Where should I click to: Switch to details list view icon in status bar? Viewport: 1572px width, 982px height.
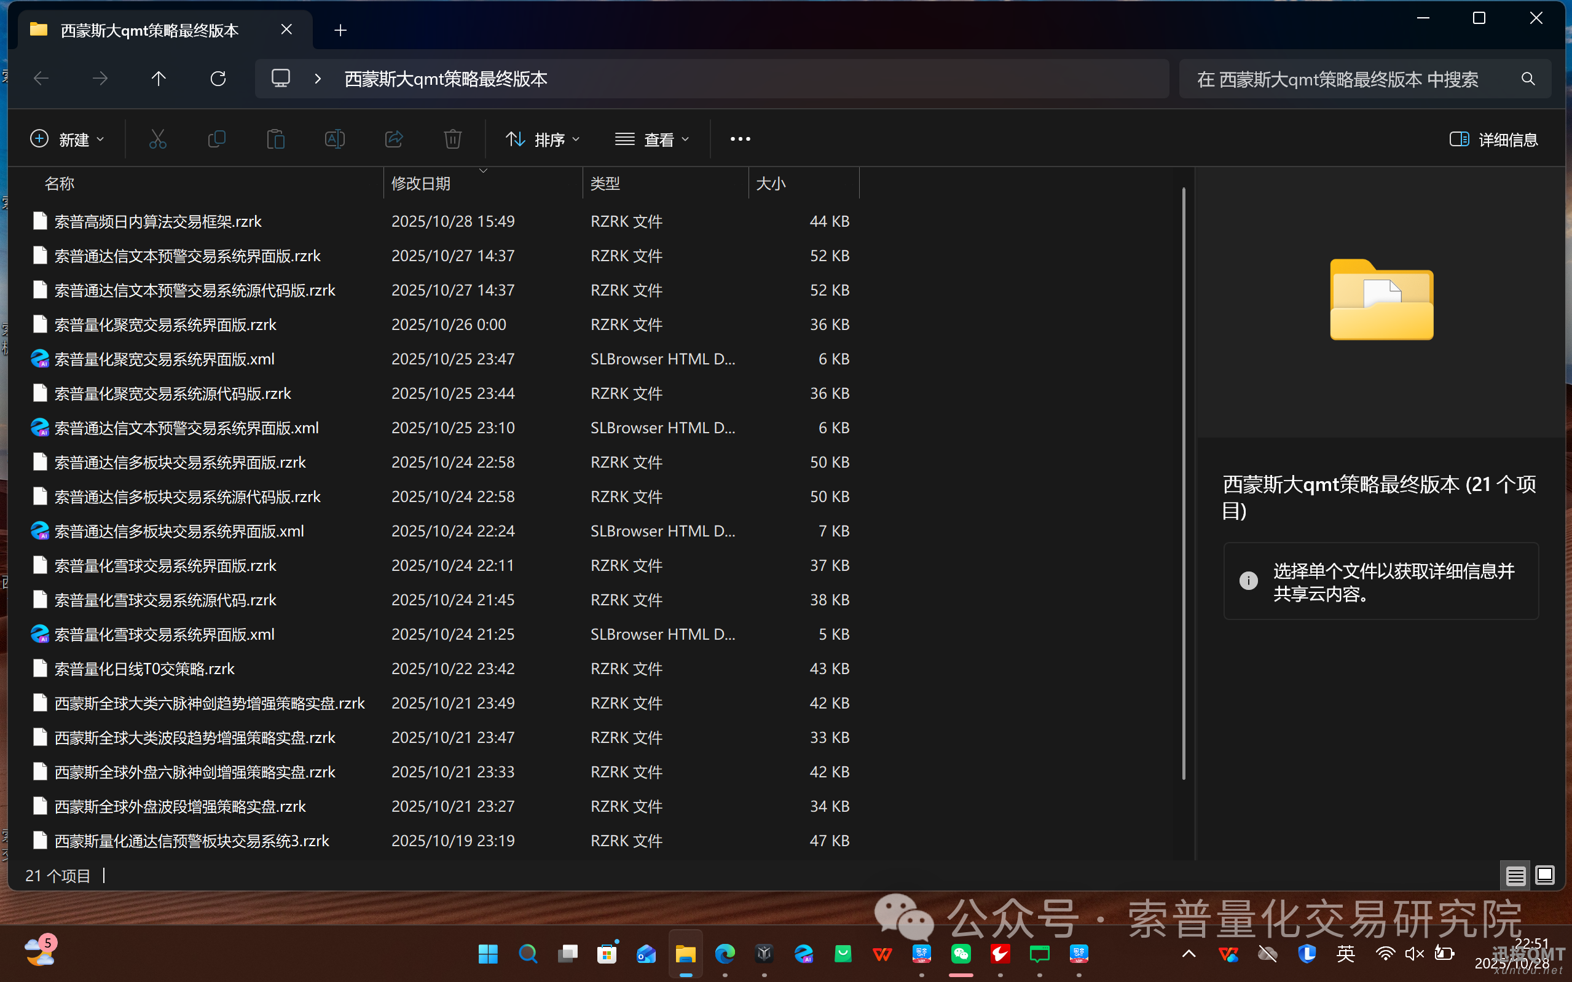click(x=1515, y=876)
